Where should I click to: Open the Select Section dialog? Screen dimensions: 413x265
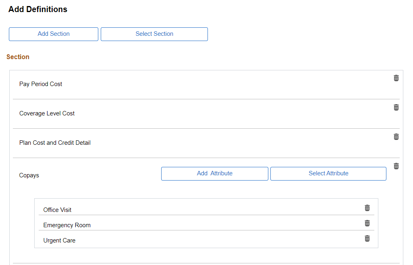click(x=154, y=34)
